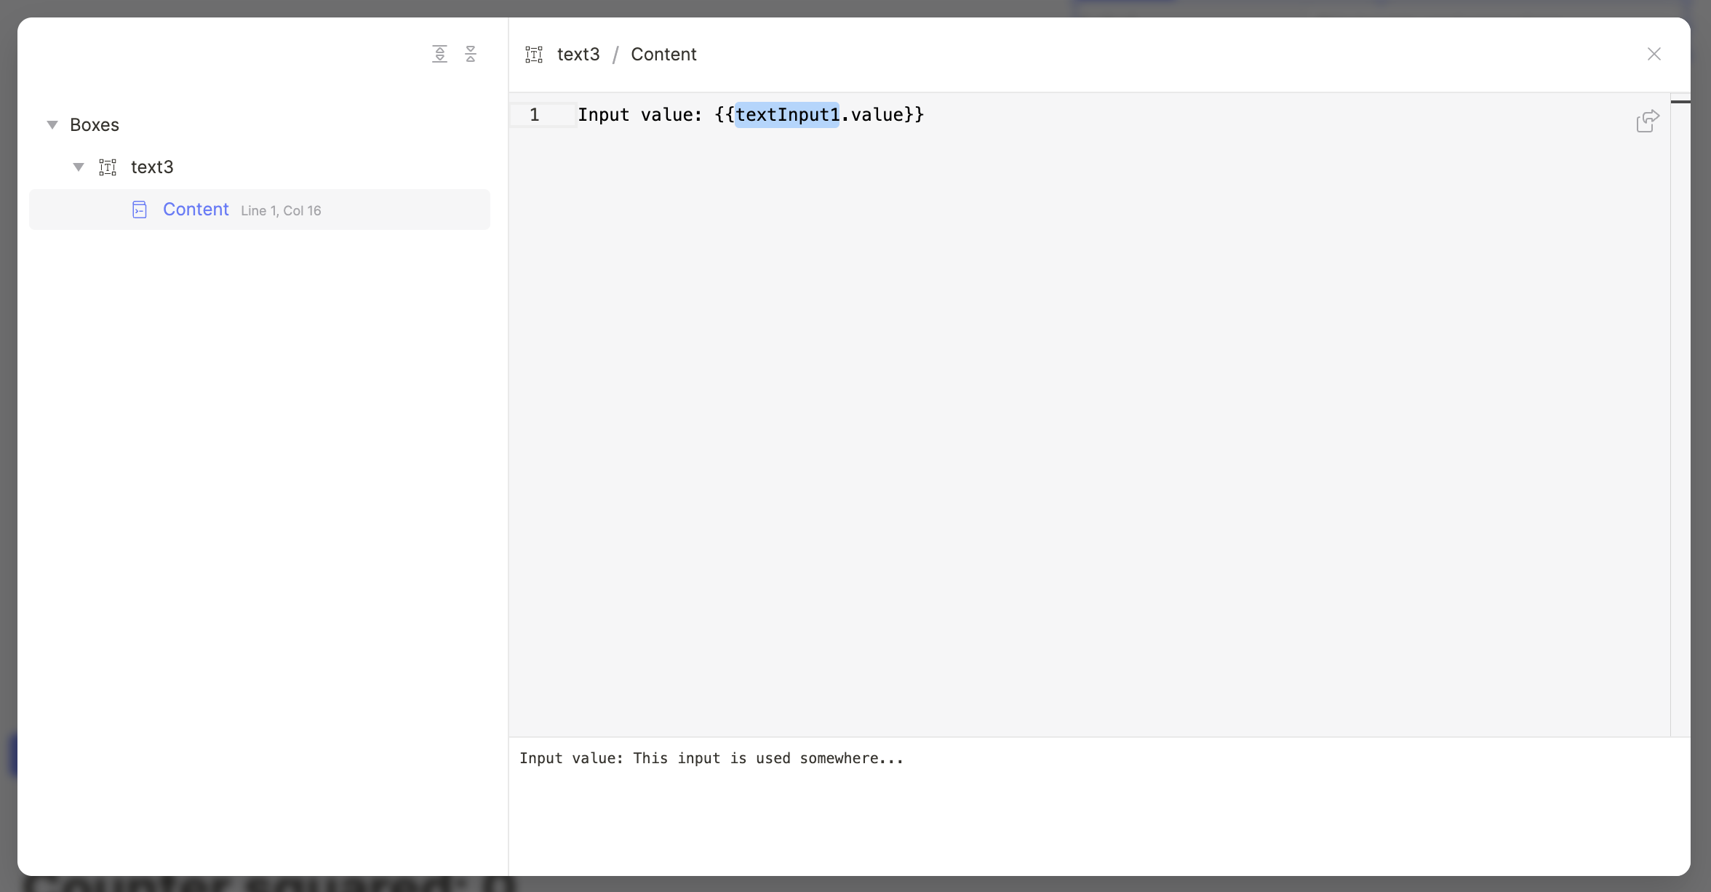
Task: Click the editor scrollbar marker
Action: click(1680, 102)
